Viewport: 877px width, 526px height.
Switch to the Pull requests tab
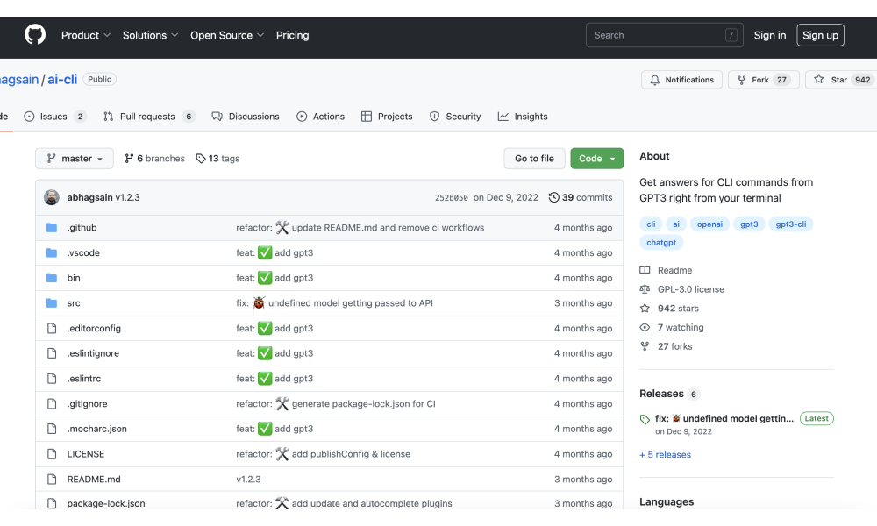click(x=149, y=117)
